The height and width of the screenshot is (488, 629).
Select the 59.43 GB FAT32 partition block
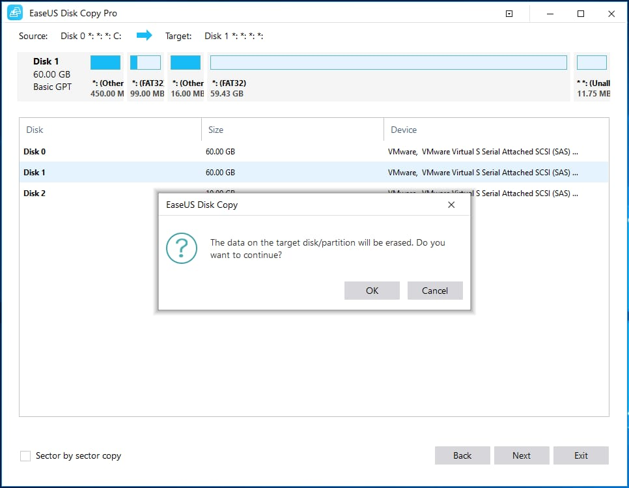point(389,62)
